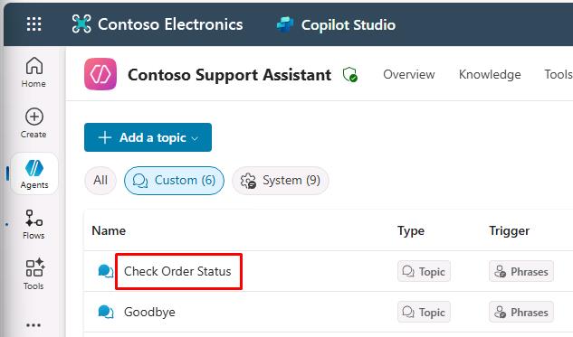Click the Copilot Studio logo icon
This screenshot has width=573, height=337.
(x=285, y=24)
